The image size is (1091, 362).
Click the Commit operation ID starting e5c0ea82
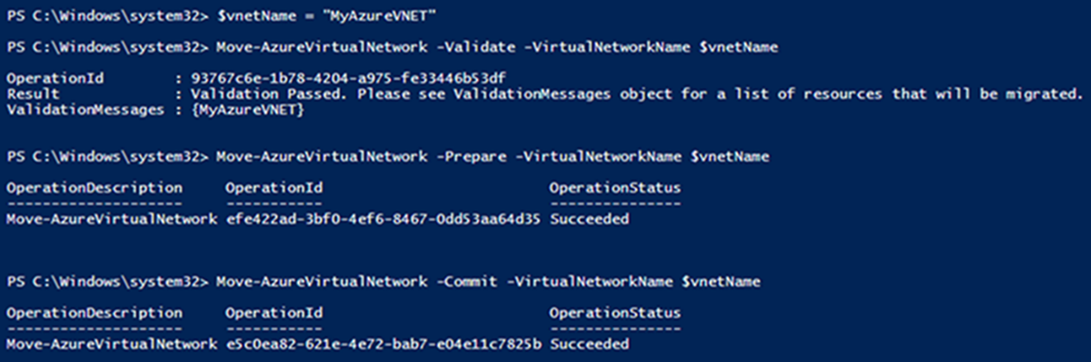pos(382,344)
